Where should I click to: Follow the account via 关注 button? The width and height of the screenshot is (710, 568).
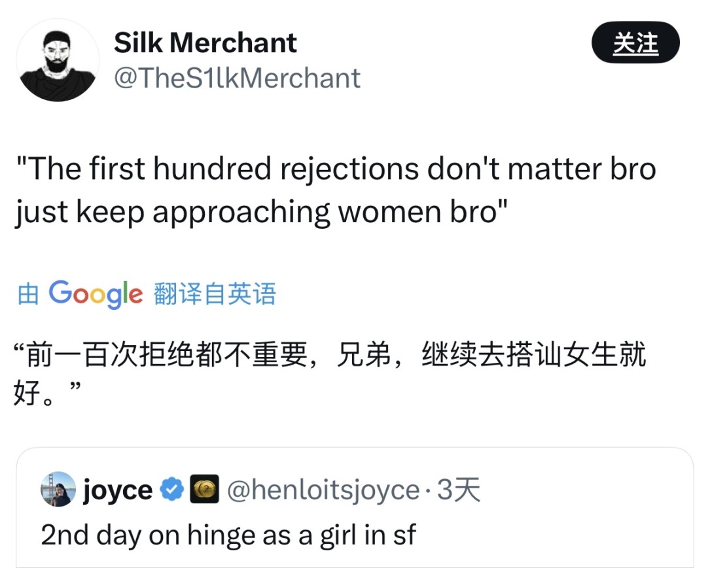point(635,42)
